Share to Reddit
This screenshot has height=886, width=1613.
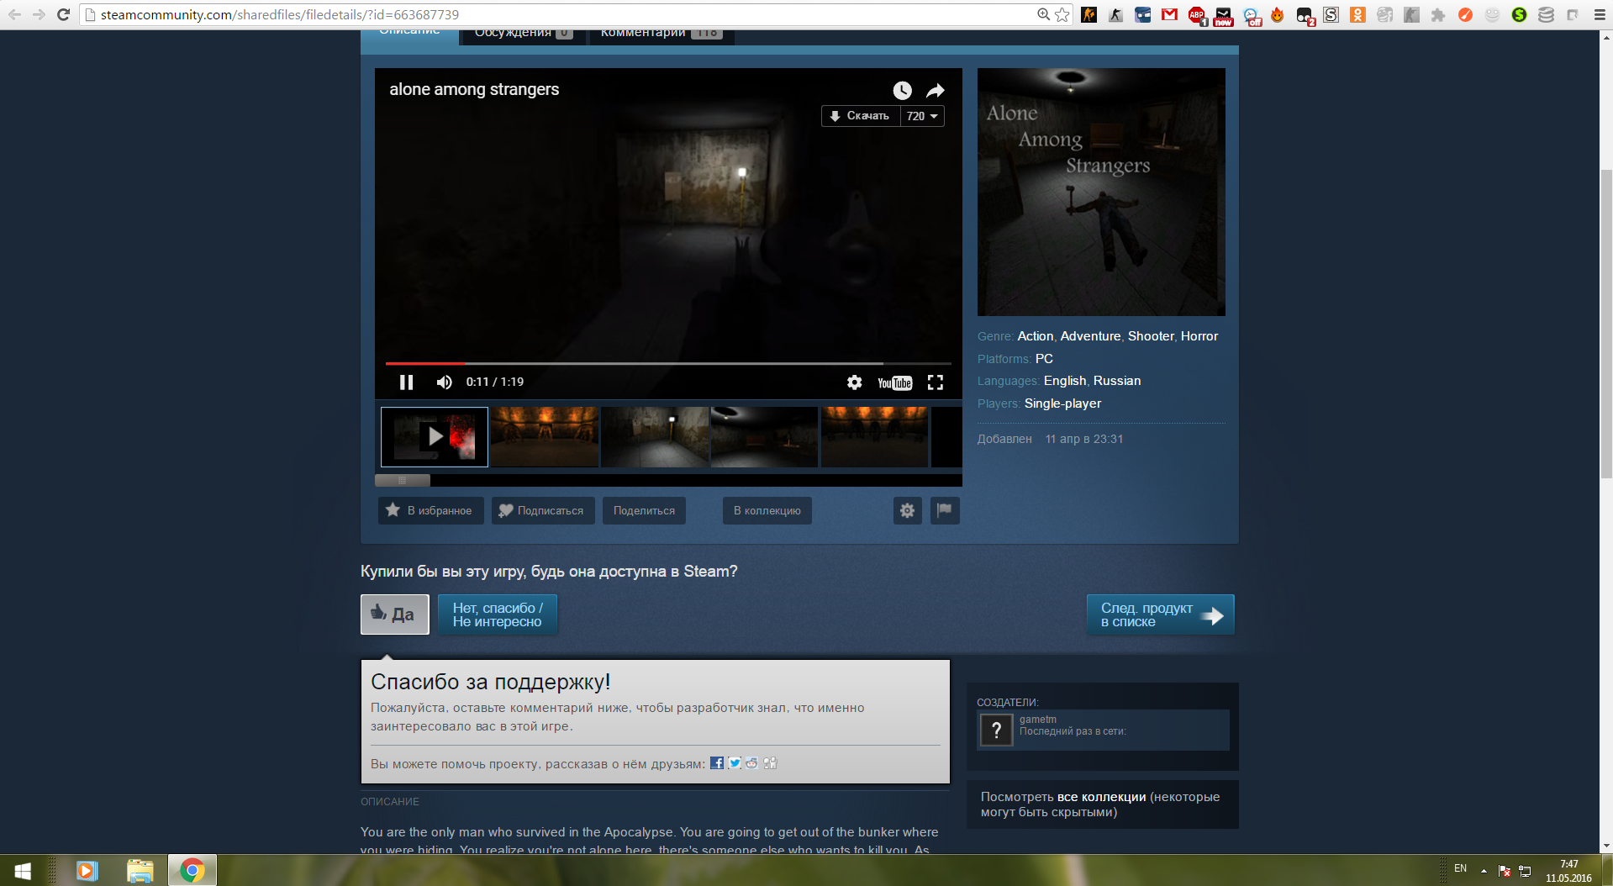coord(751,763)
